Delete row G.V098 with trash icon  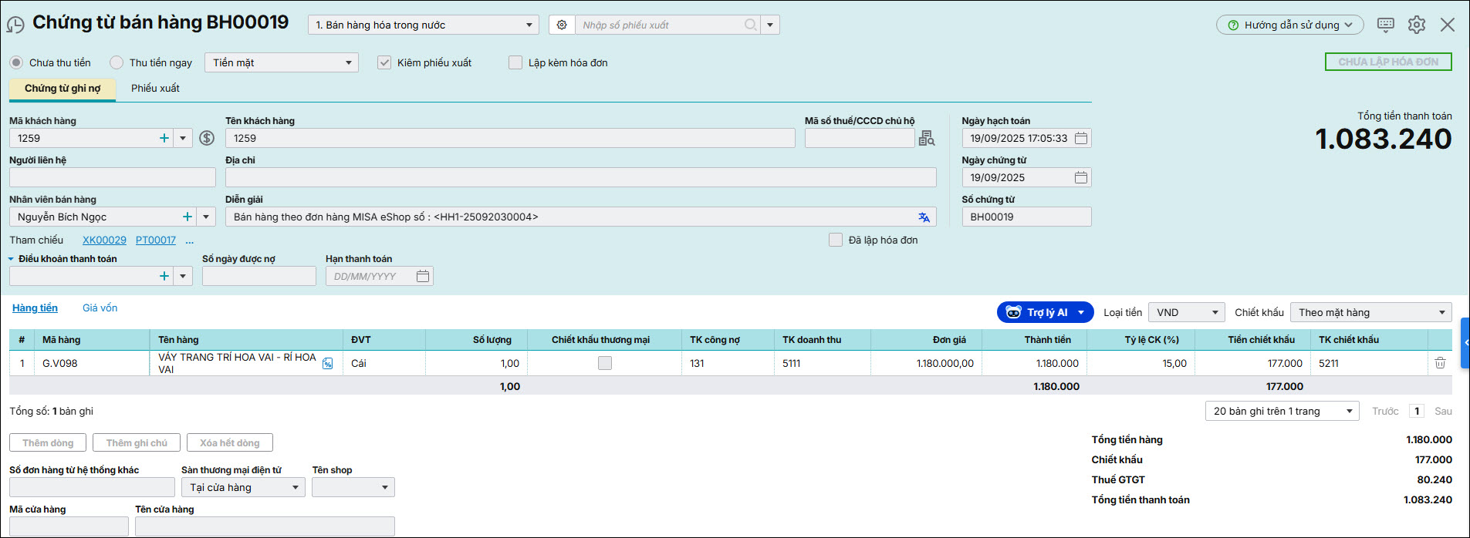[1440, 363]
